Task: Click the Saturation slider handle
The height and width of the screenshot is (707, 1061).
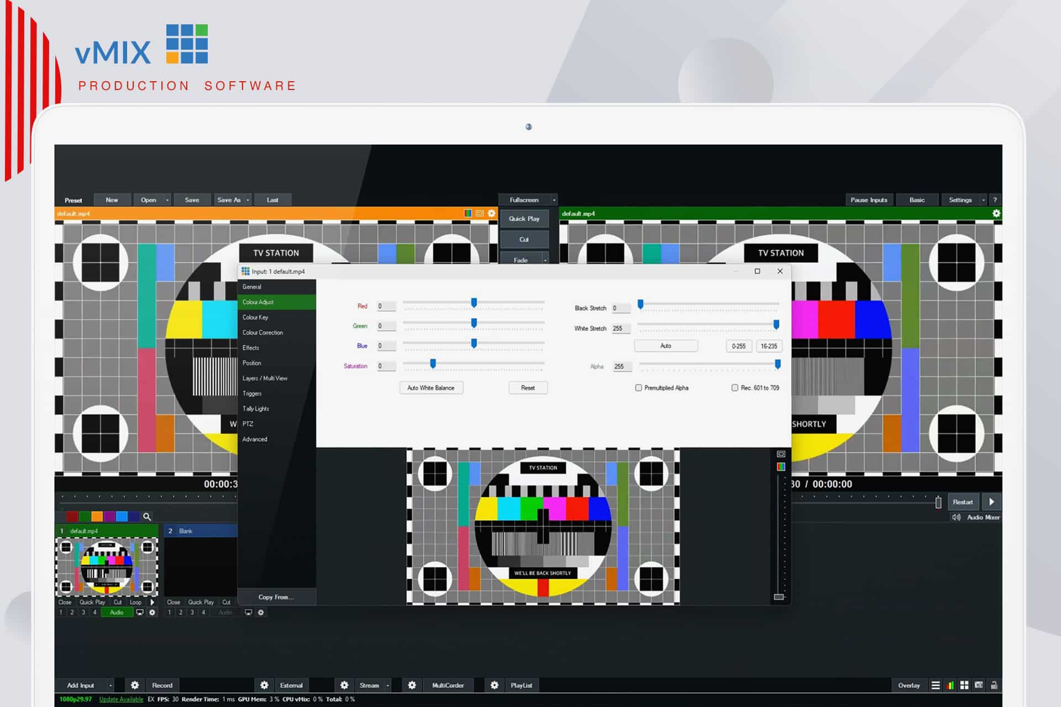Action: pyautogui.click(x=433, y=363)
